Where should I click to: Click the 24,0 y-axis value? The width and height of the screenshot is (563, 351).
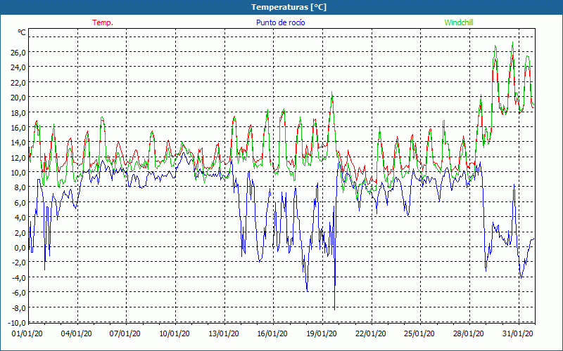click(18, 67)
